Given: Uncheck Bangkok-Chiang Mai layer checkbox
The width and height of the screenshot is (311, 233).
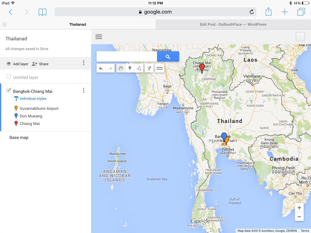Looking at the screenshot, I should (9, 90).
